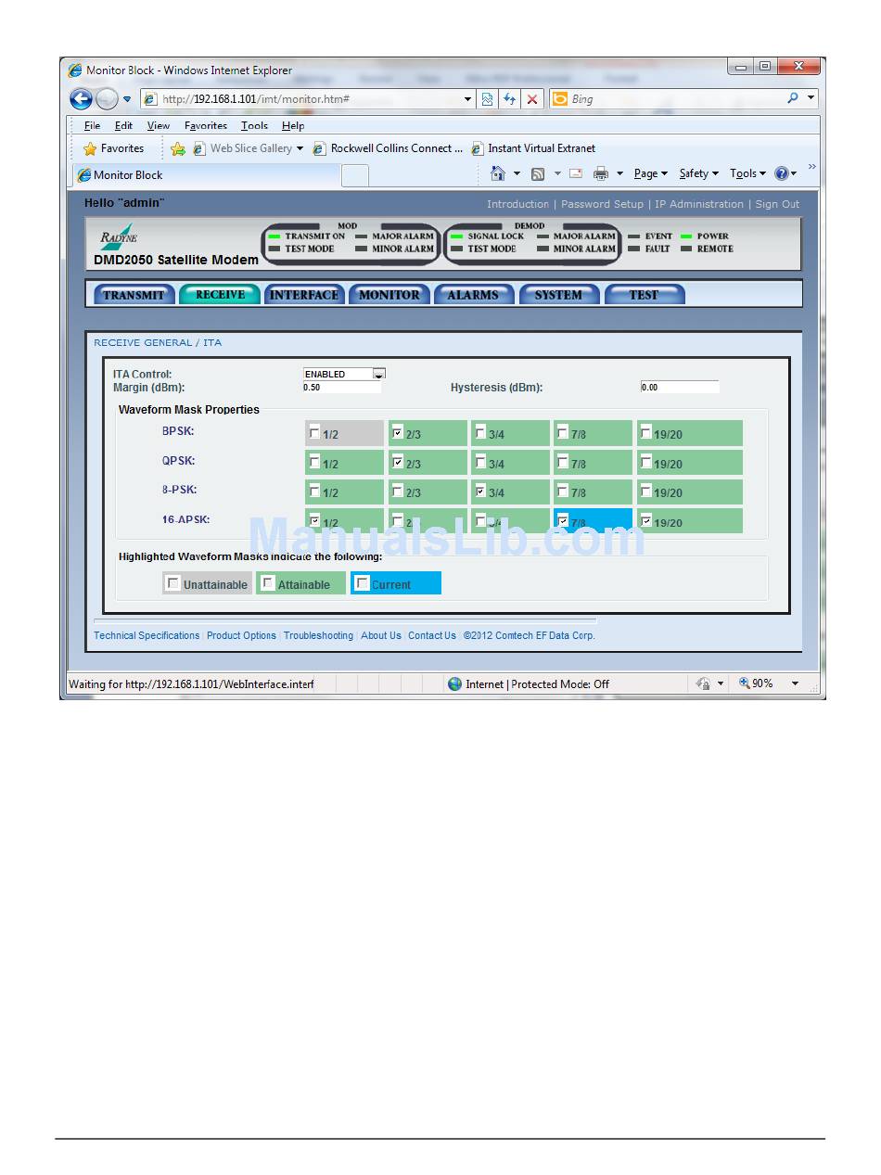Screen dimensions: 881x1175
Task: Click the Stop loading red X icon
Action: pos(532,99)
